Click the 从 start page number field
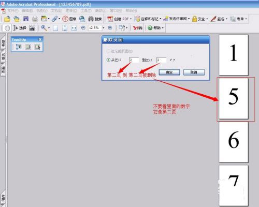The height and width of the screenshot is (207, 259). click(134, 60)
